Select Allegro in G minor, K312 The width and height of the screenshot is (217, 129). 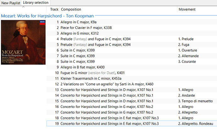coord(132,33)
